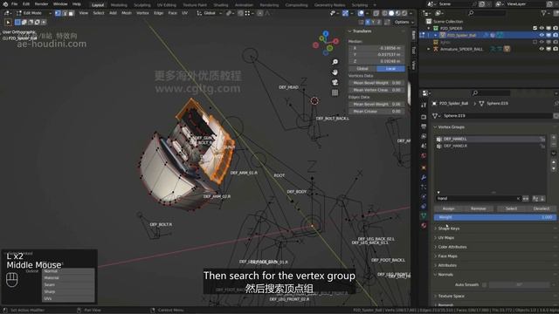
Task: Open the Mesh menu in viewport header
Action: coord(127,13)
